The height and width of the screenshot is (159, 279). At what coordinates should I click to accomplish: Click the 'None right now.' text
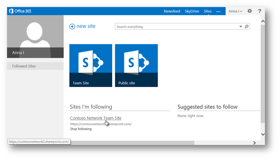pyautogui.click(x=191, y=116)
